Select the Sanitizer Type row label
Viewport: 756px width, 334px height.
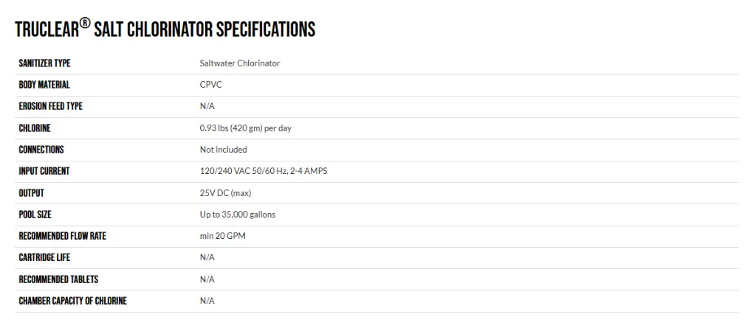[x=44, y=63]
